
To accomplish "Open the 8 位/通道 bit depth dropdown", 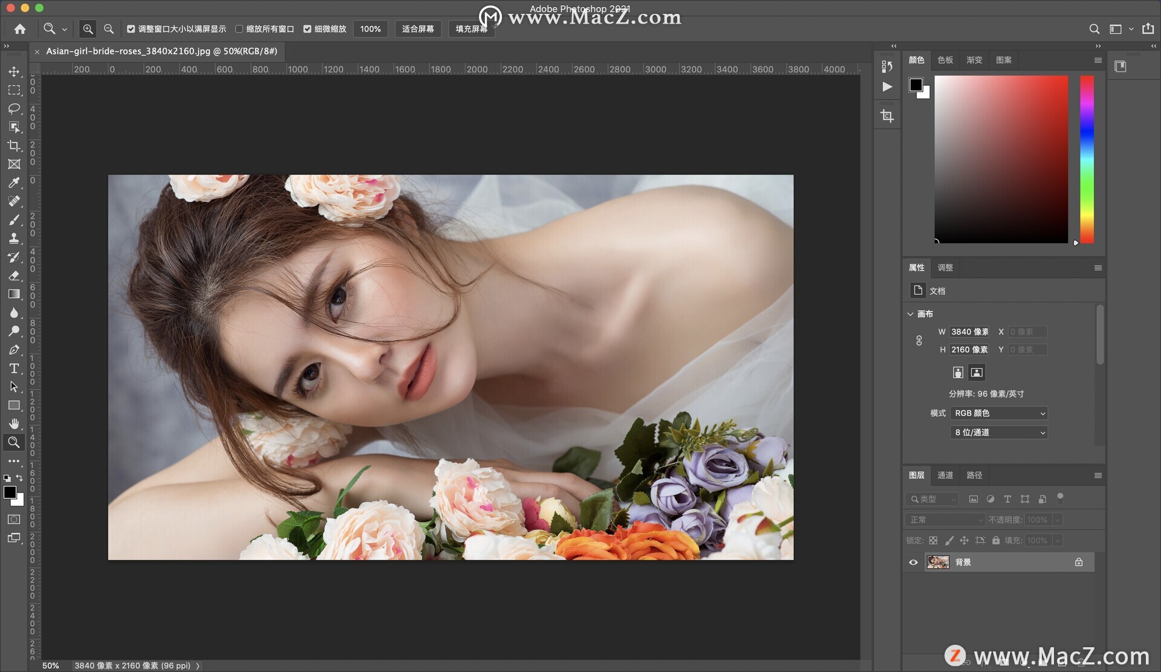I will (999, 433).
